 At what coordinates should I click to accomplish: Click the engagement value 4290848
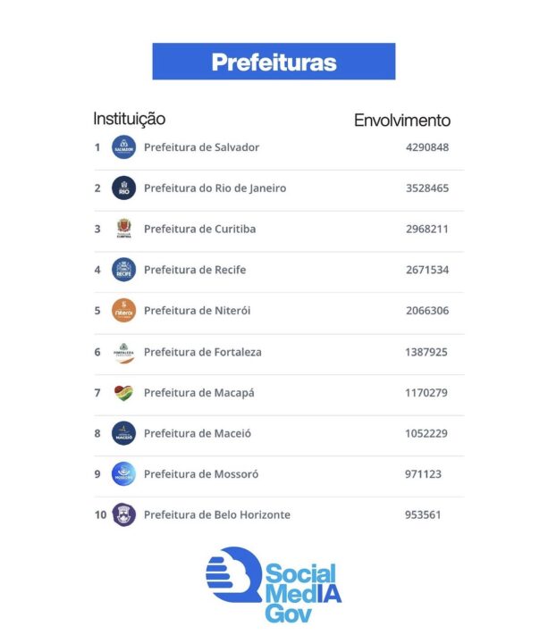click(427, 147)
